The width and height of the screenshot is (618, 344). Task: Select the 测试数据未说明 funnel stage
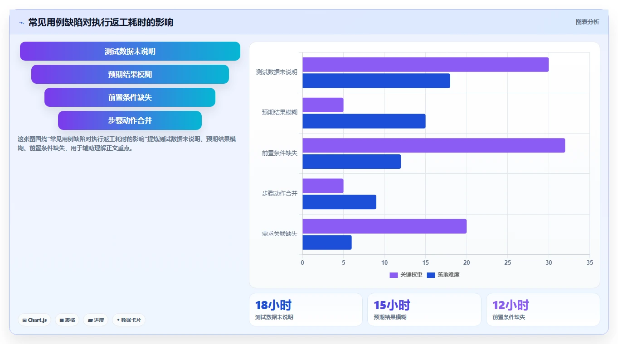click(130, 51)
